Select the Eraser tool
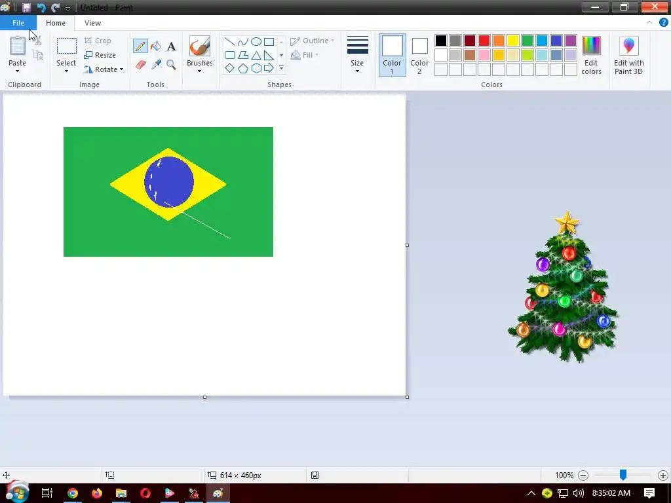Screen dimensions: 671x503 tap(141, 65)
